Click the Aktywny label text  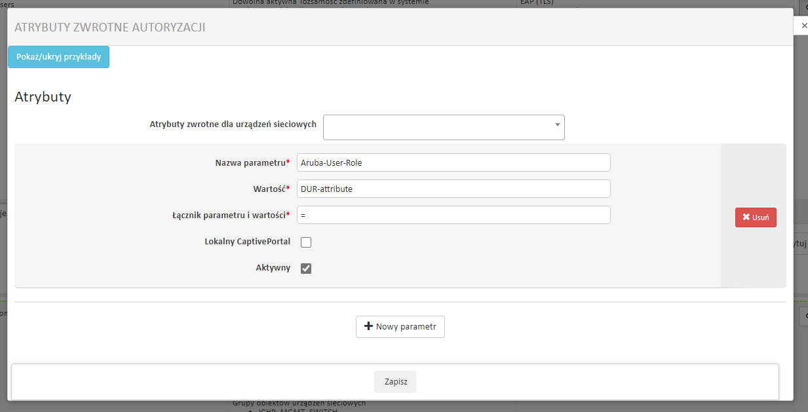point(273,268)
